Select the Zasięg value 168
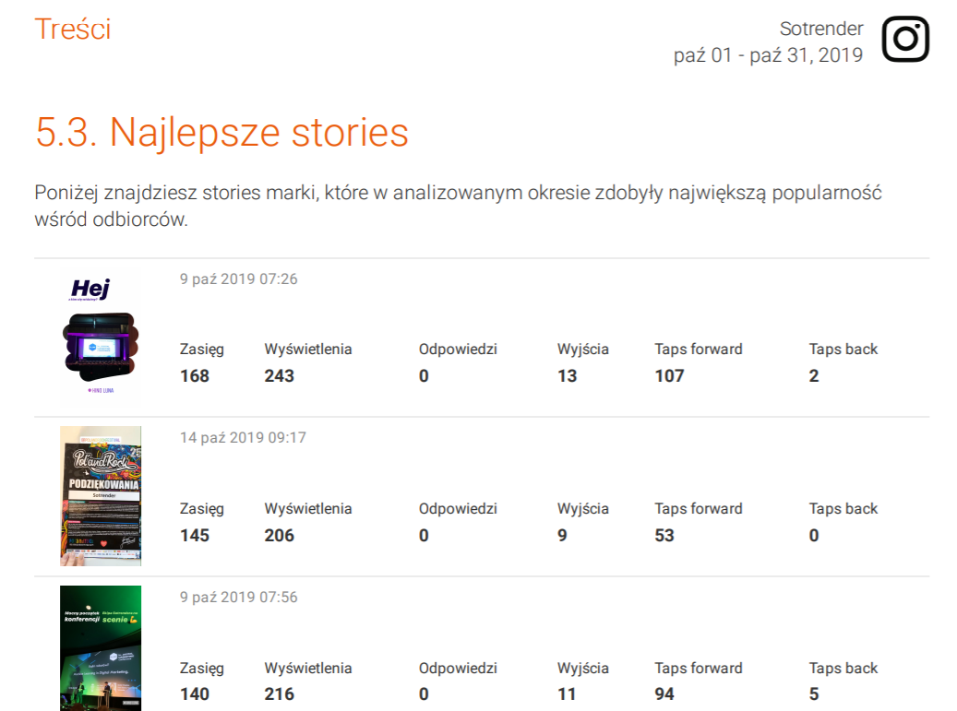Screen dimensions: 957x711 (195, 375)
